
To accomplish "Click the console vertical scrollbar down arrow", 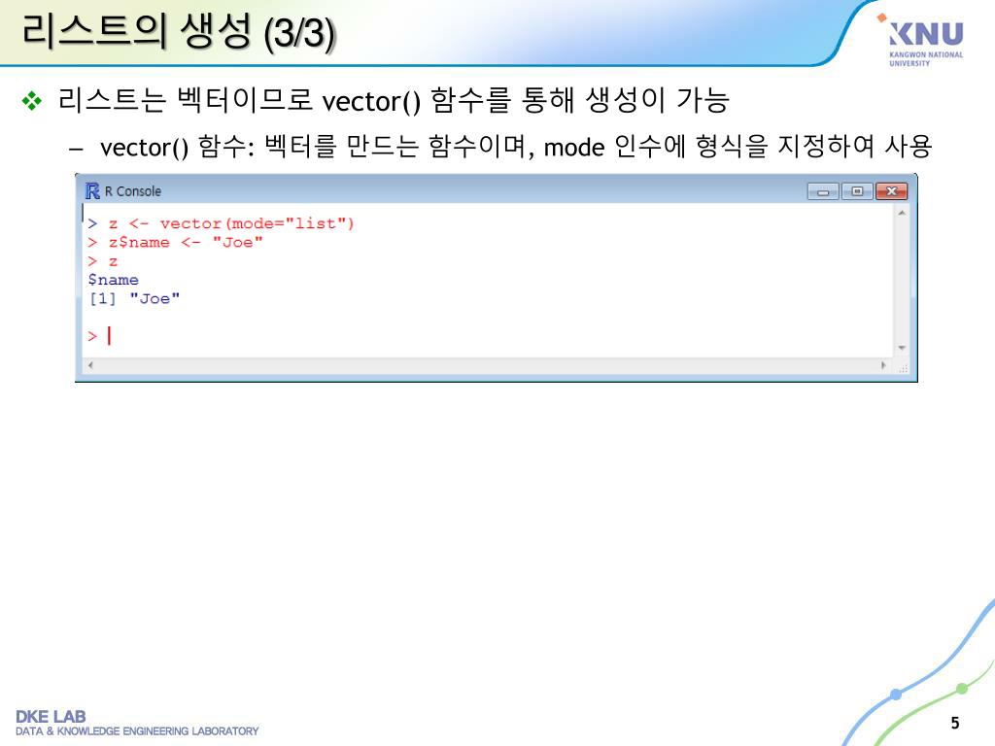I will point(901,349).
